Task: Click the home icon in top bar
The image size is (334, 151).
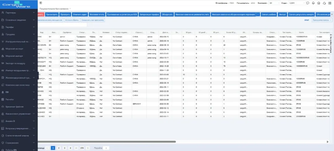Action: pos(319,3)
